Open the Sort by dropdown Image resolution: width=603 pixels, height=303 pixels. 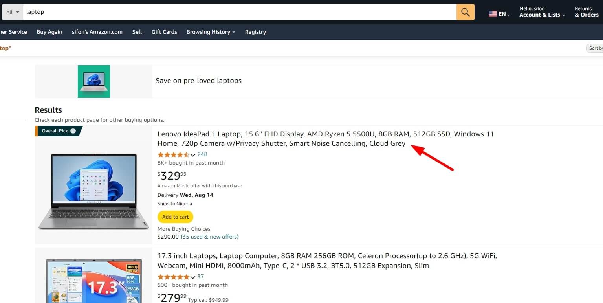[595, 48]
